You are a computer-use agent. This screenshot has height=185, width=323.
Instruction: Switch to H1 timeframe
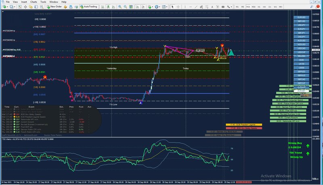[x=259, y=7]
